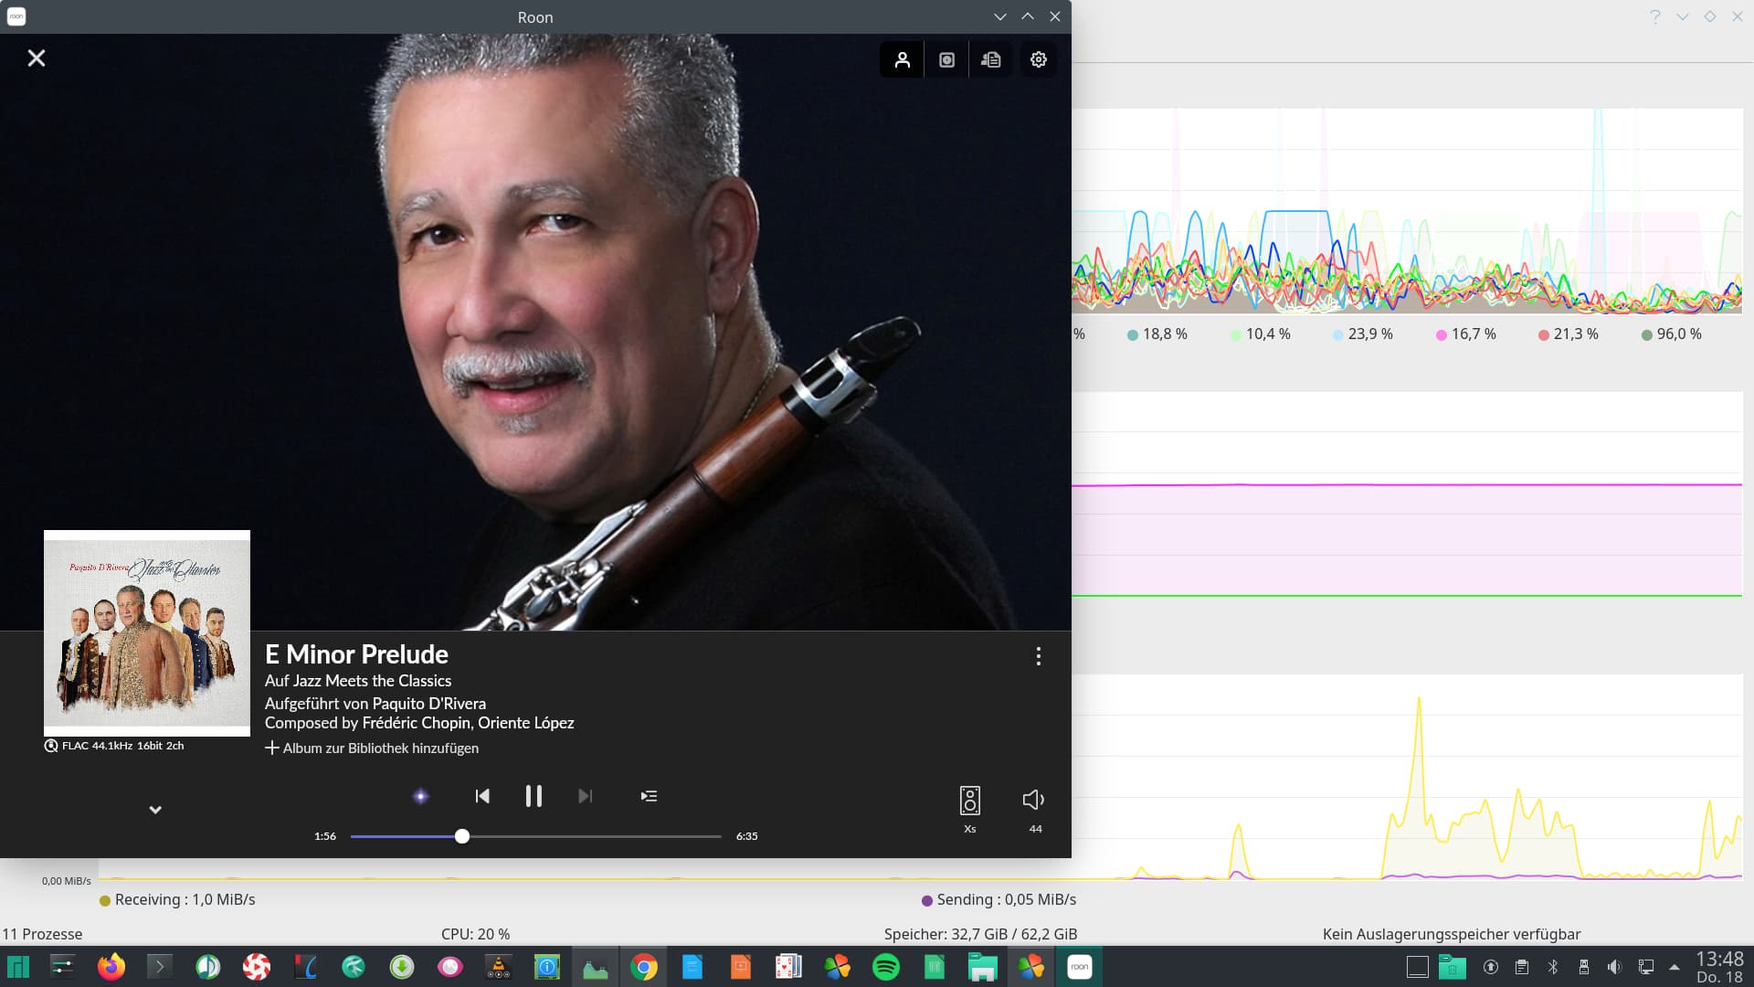Screen dimensions: 1754x987
Task: Click the 18,8 % CPU legend entry
Action: [x=1157, y=334]
